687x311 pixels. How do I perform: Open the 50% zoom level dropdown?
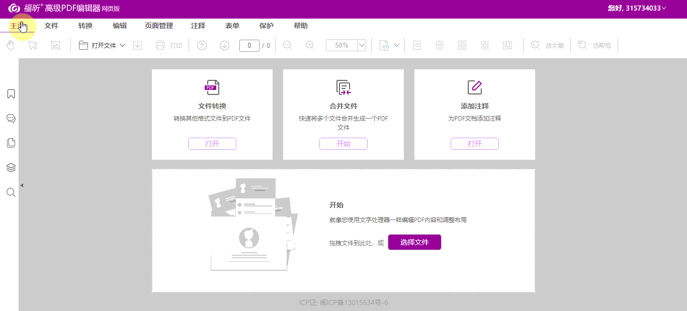[362, 45]
